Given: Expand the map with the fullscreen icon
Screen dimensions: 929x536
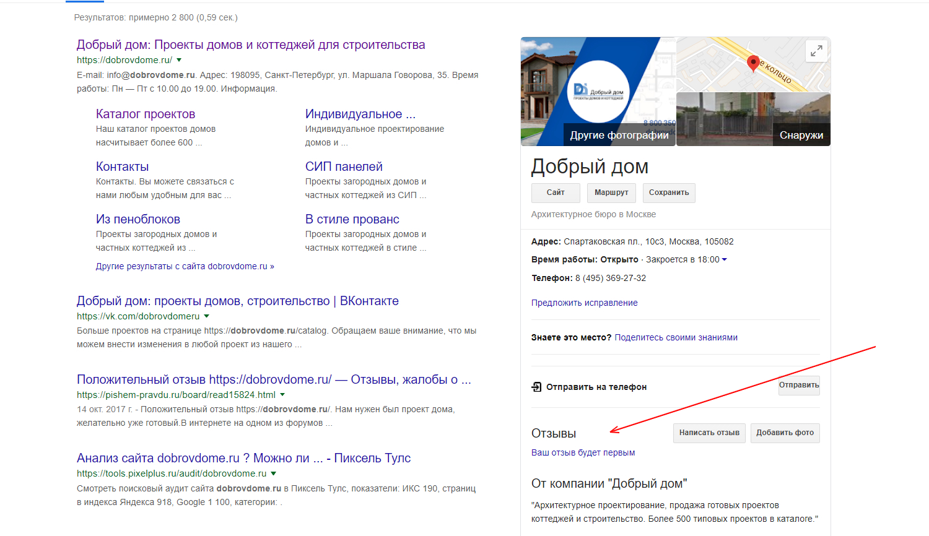Looking at the screenshot, I should pyautogui.click(x=817, y=51).
